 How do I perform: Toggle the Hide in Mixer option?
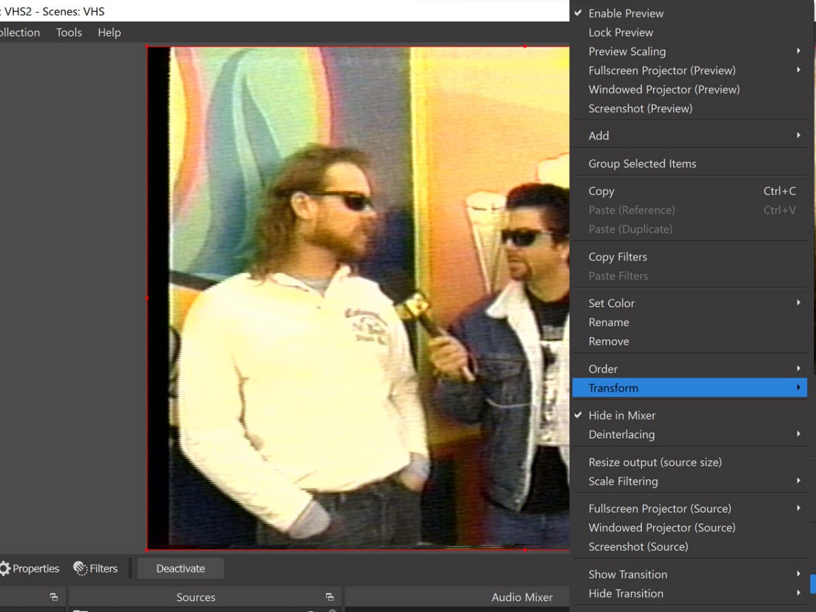point(622,415)
